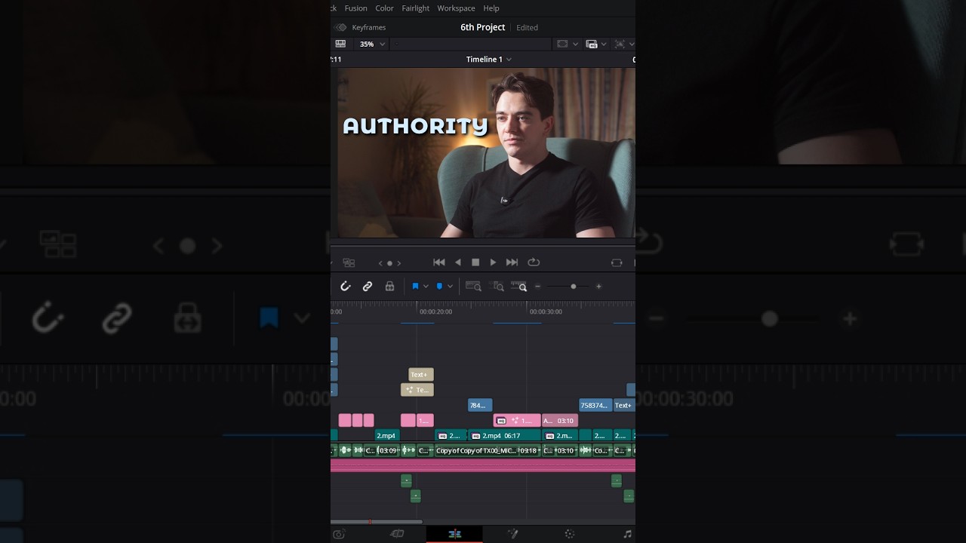Screen dimensions: 966x543
Task: Open the Fusion menu
Action: [x=355, y=8]
